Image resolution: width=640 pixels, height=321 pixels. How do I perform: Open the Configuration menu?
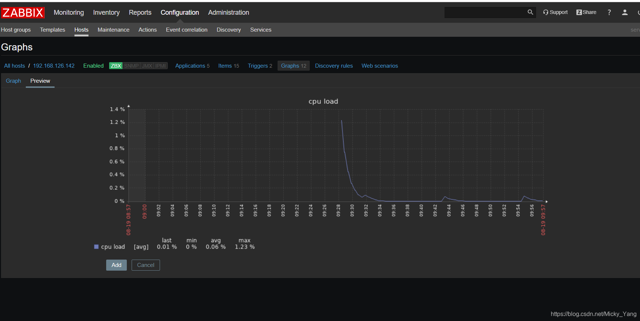pyautogui.click(x=180, y=13)
